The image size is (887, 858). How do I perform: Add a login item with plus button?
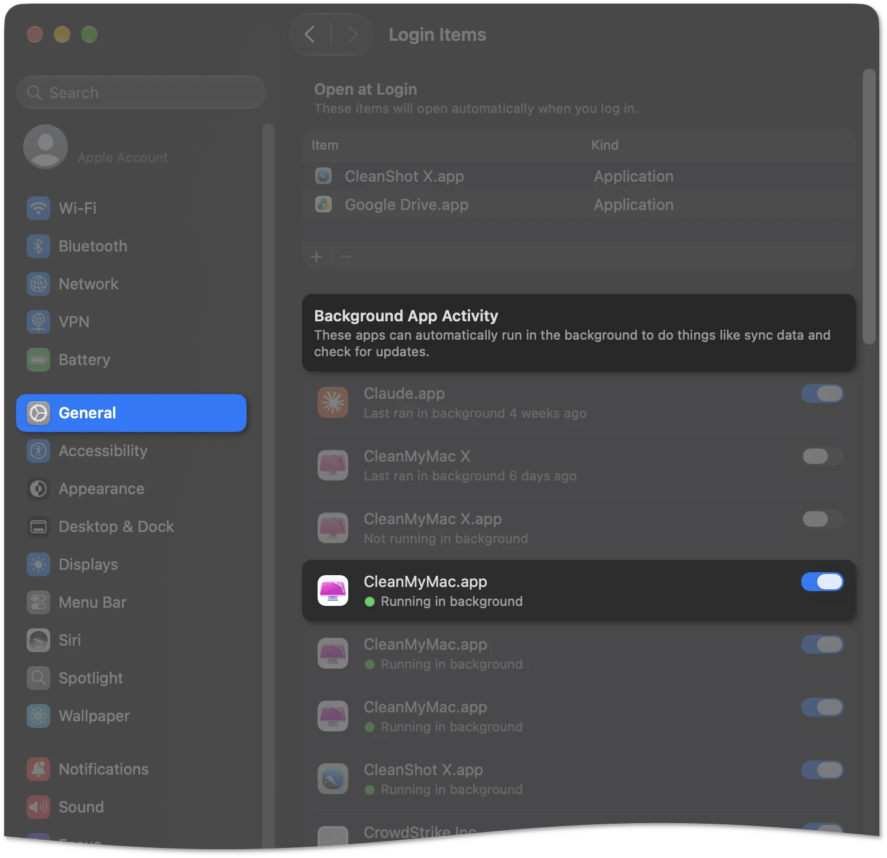point(316,257)
